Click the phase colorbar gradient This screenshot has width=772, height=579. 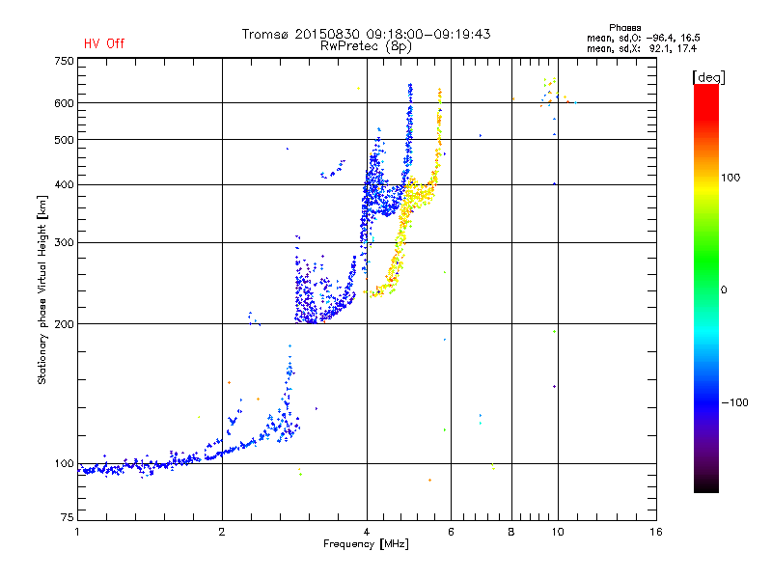[706, 288]
